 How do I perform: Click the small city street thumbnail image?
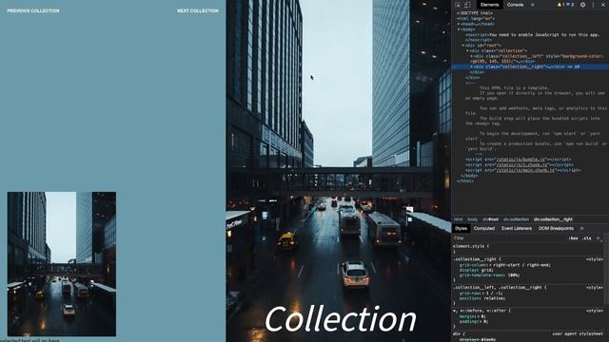click(x=62, y=264)
